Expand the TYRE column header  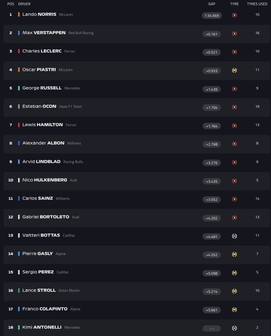coord(234,4)
